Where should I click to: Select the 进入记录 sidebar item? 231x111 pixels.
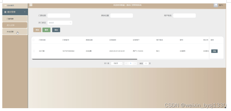tap(15, 25)
